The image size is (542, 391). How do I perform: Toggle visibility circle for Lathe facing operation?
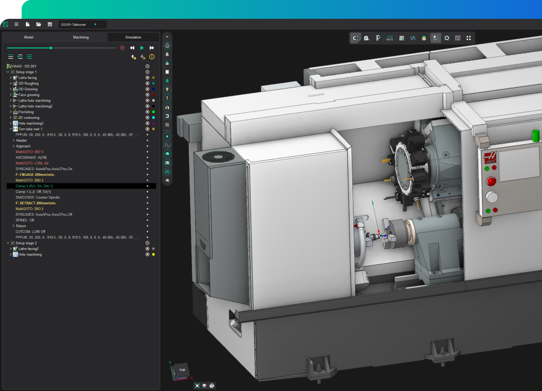point(147,78)
